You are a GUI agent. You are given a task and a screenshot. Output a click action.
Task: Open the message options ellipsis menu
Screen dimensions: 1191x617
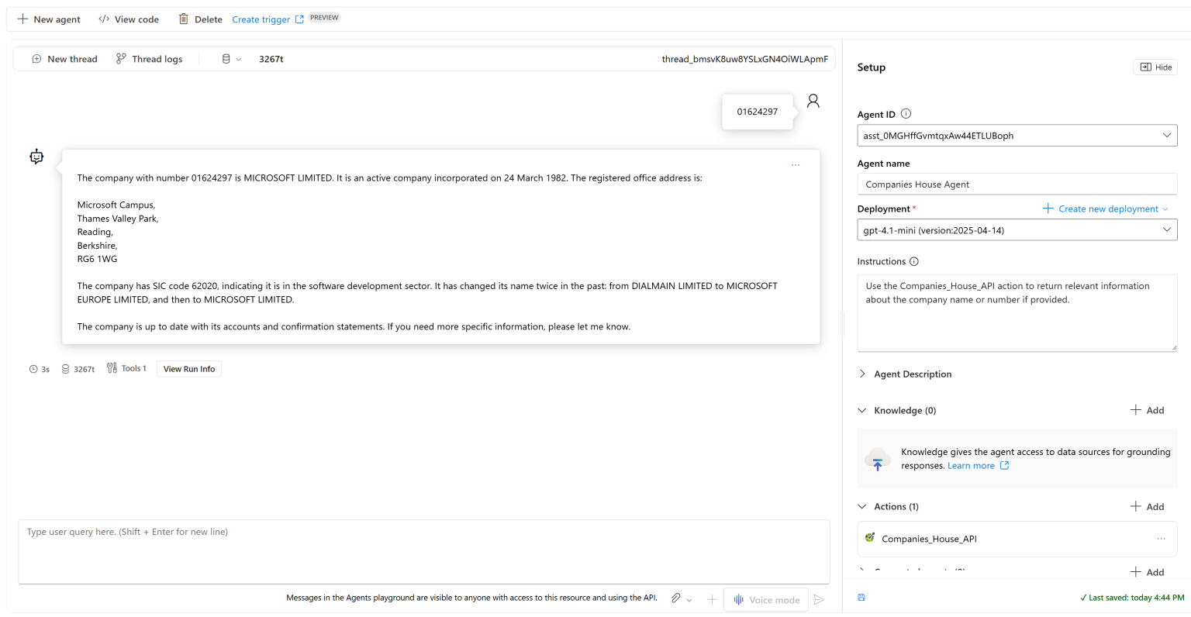point(796,164)
